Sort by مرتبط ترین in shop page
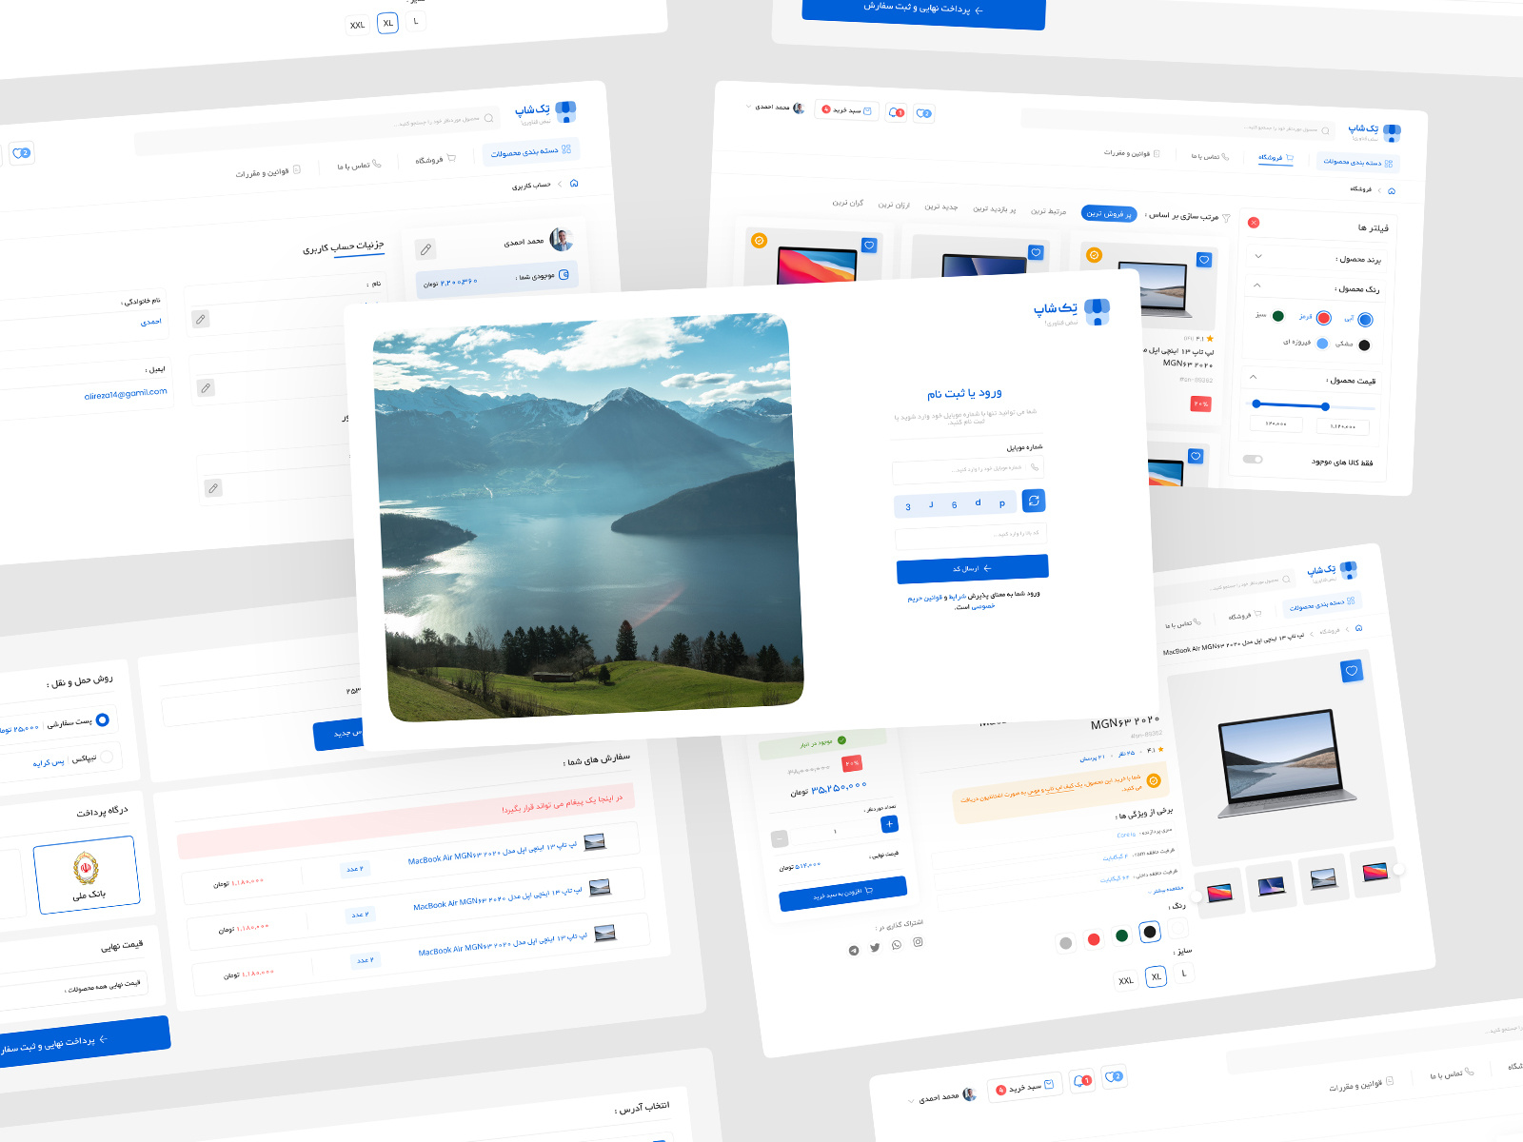Screen dimensions: 1523x1142 click(x=1048, y=211)
